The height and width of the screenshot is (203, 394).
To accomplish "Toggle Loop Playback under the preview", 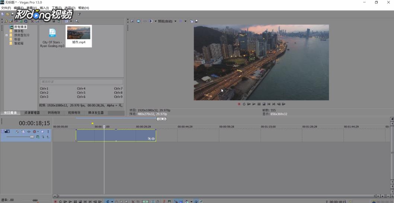I will (244, 104).
